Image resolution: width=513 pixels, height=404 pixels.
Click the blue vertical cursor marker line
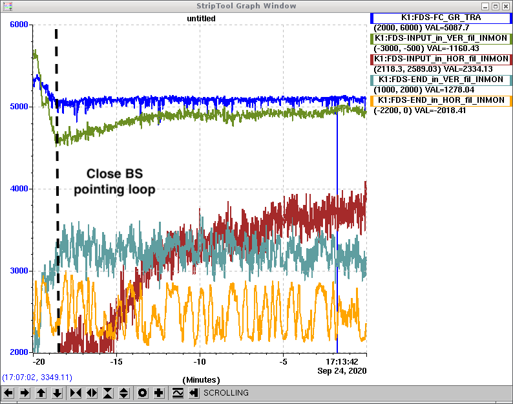tap(337, 233)
